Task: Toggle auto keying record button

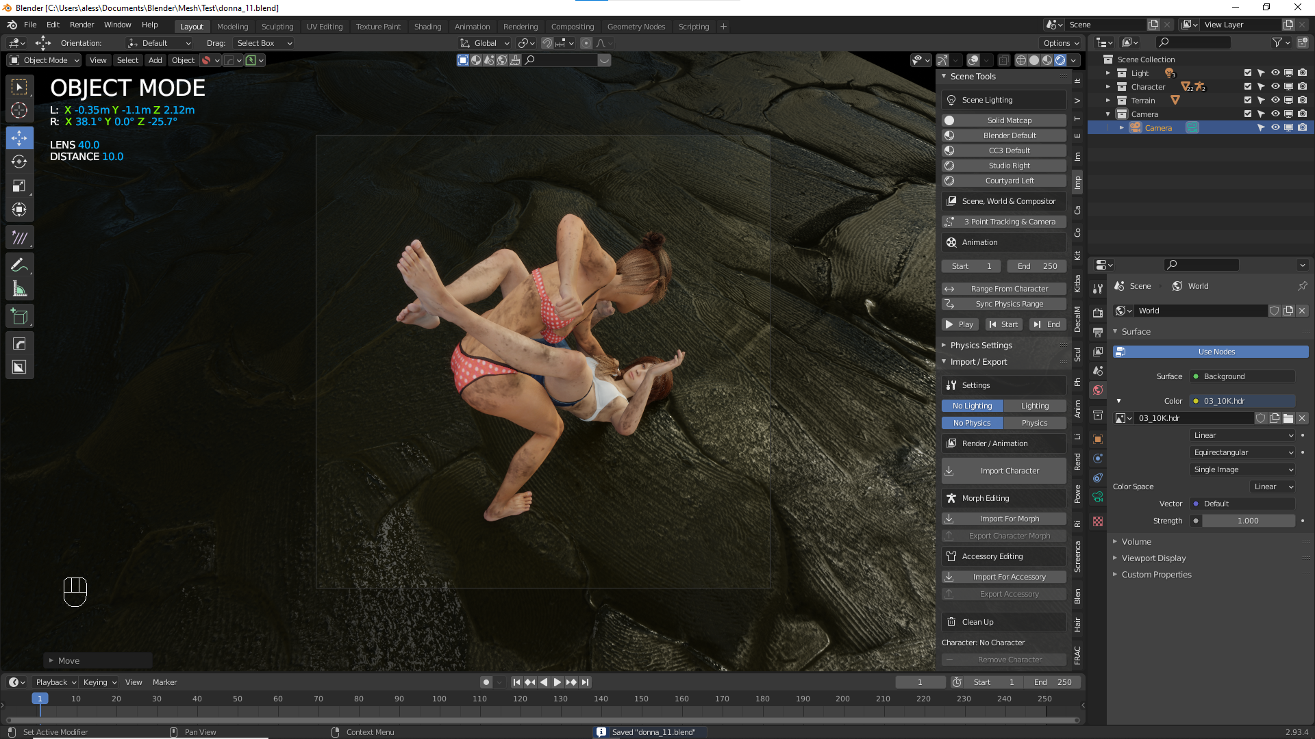Action: click(486, 682)
